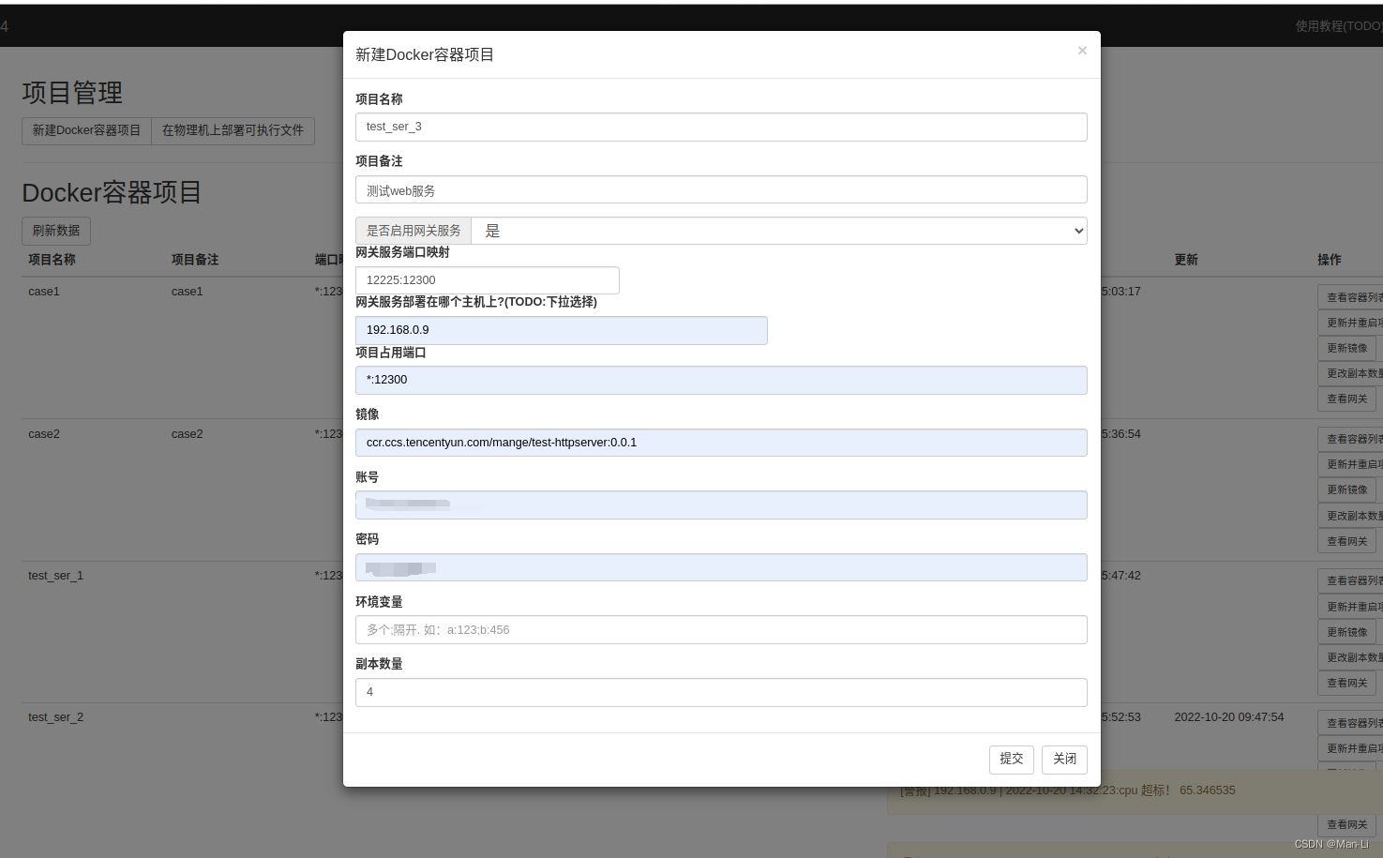
Task: Click the case1 project name cell
Action: (44, 292)
